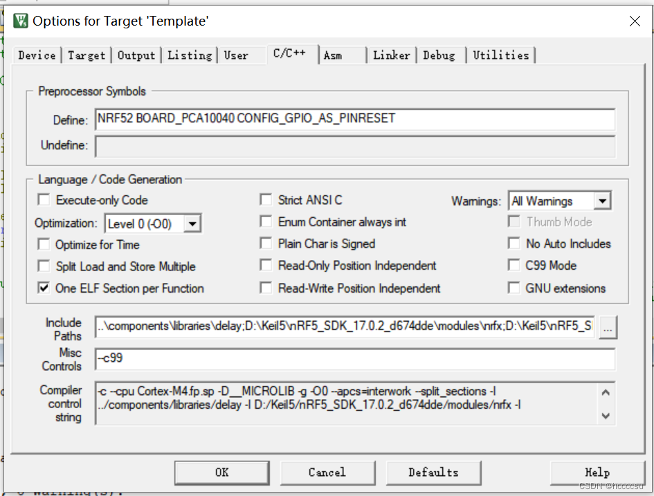Viewport: 654px width, 496px height.
Task: Enable the C99 Mode checkbox
Action: [x=514, y=266]
